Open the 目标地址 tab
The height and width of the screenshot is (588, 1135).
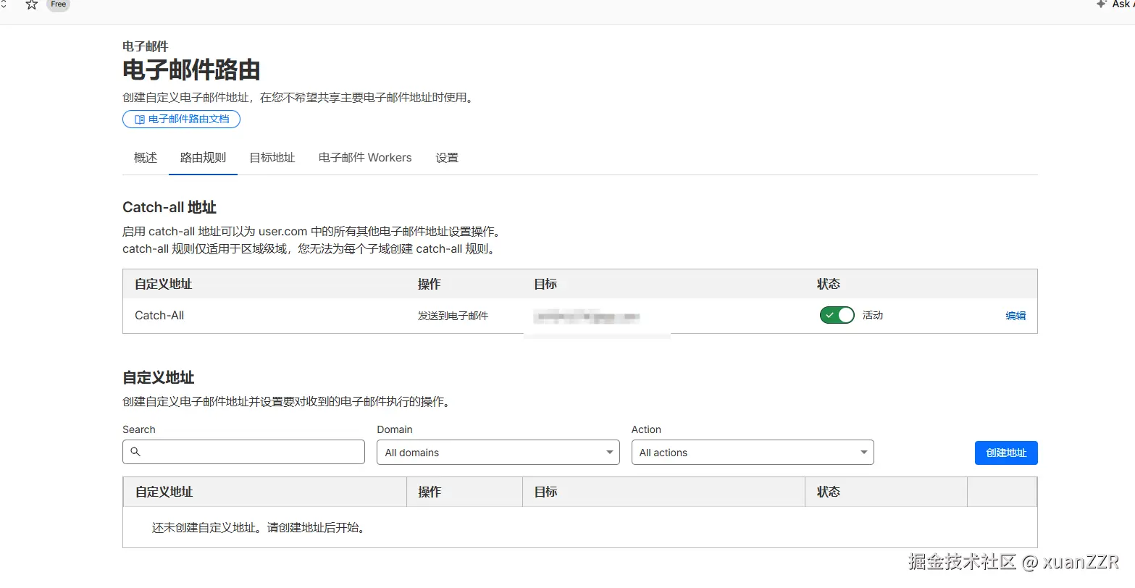coord(272,158)
